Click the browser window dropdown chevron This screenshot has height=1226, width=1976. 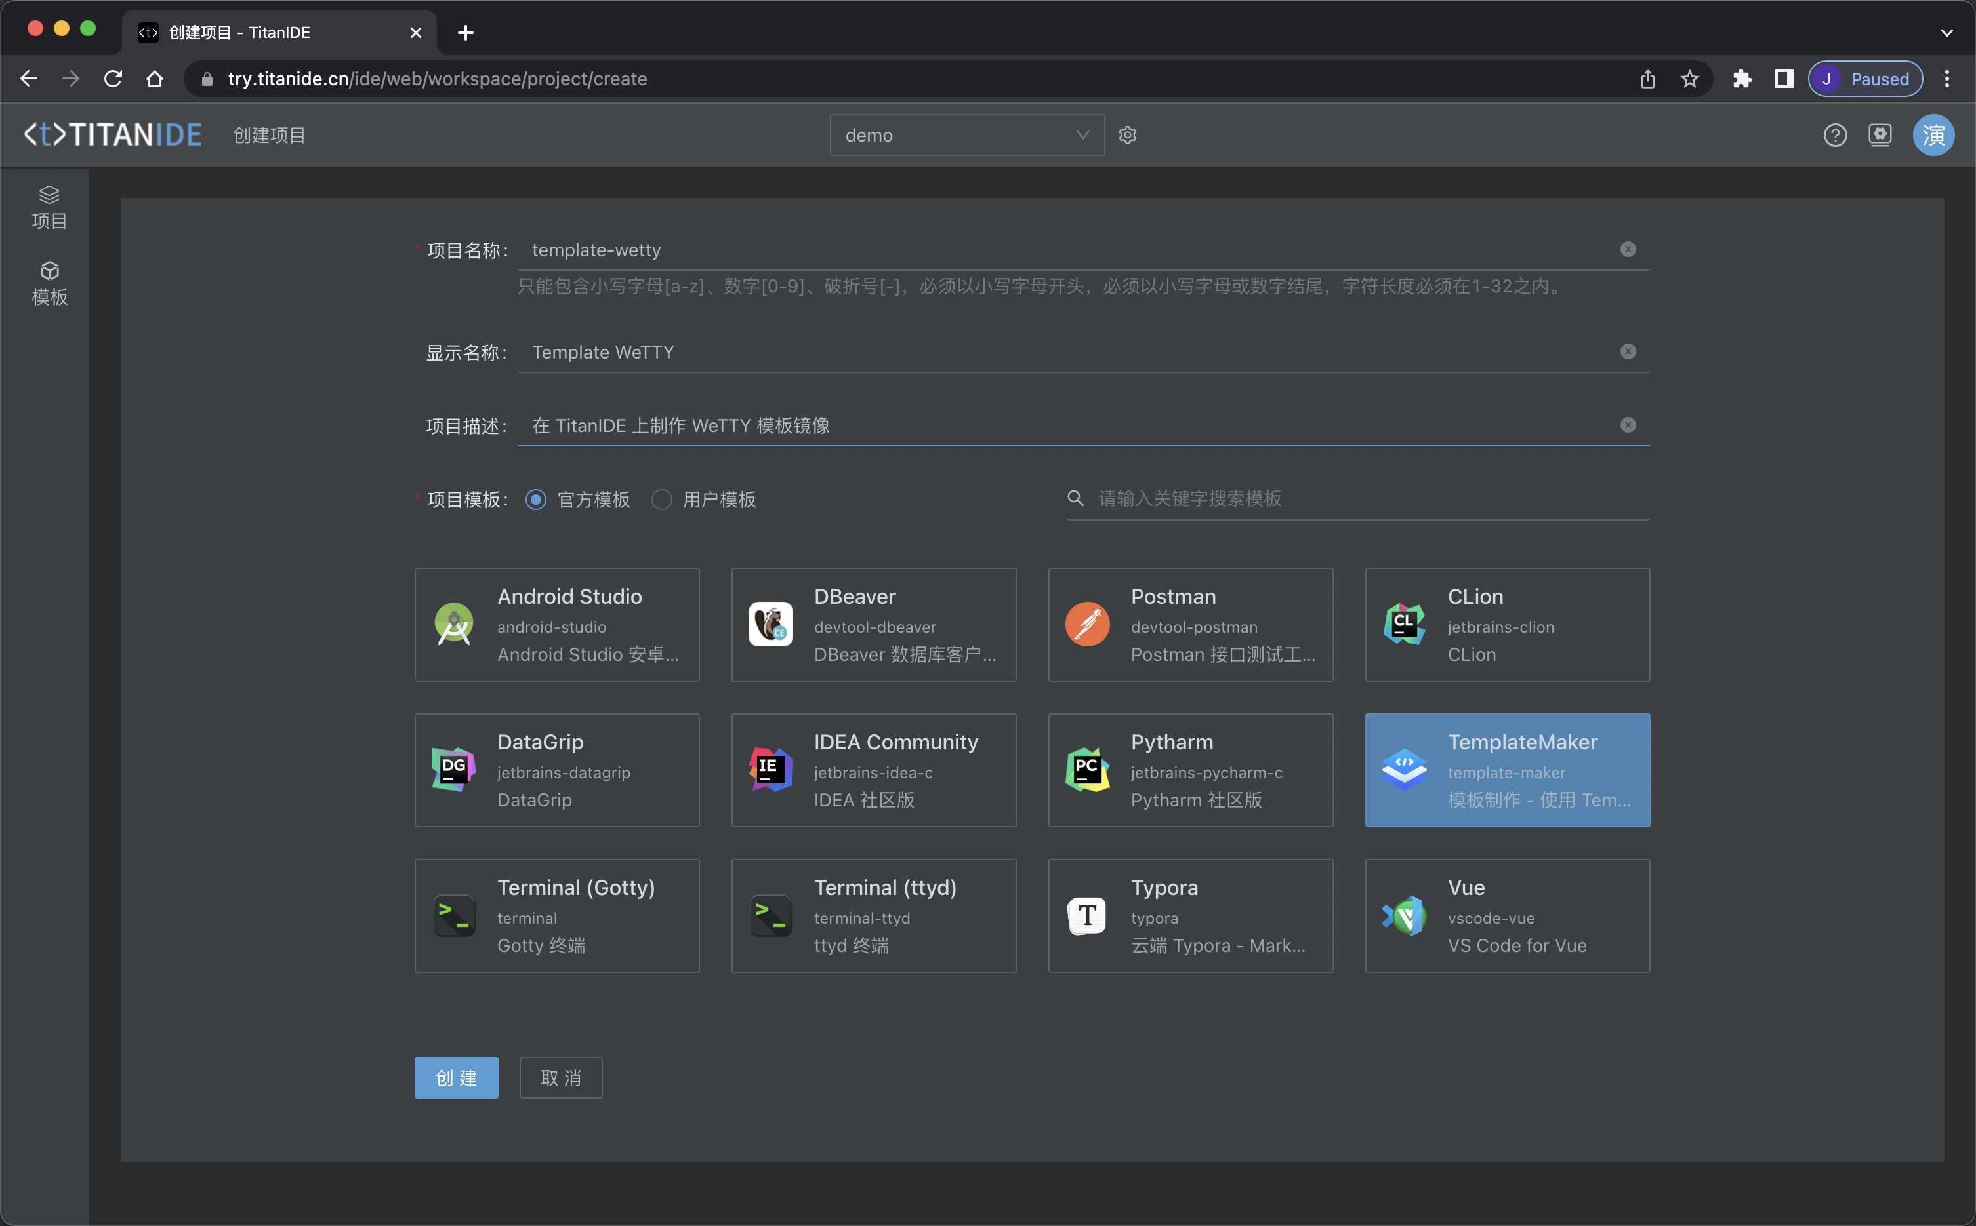pyautogui.click(x=1948, y=33)
